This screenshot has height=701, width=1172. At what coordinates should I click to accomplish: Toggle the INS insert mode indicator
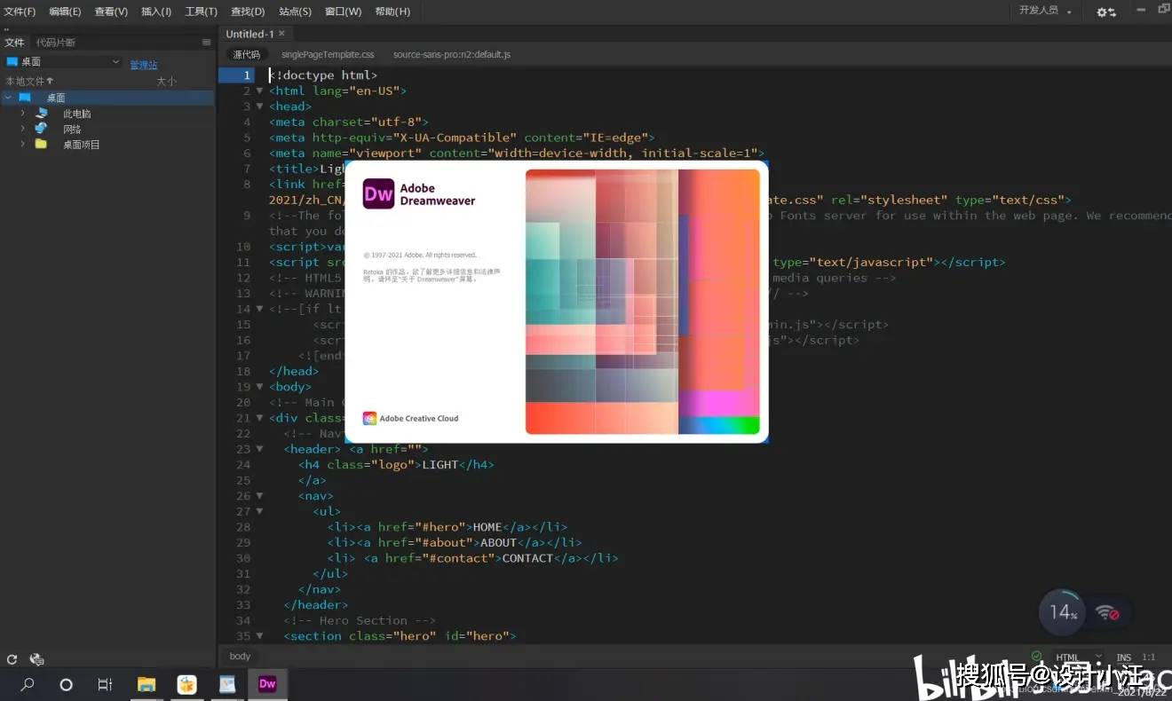coord(1124,658)
